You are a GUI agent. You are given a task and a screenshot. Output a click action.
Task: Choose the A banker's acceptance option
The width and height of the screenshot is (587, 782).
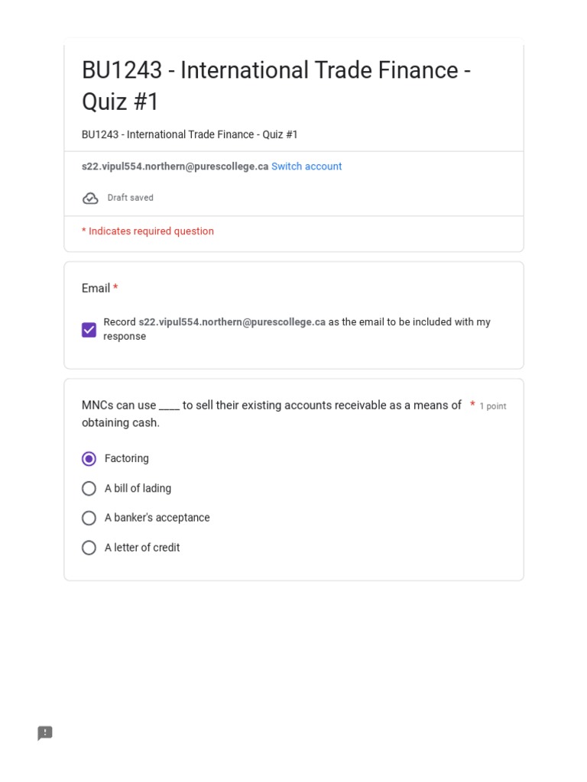click(x=89, y=518)
